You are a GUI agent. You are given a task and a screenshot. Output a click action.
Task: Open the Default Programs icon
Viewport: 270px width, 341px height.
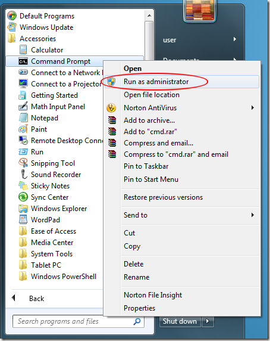coord(12,16)
